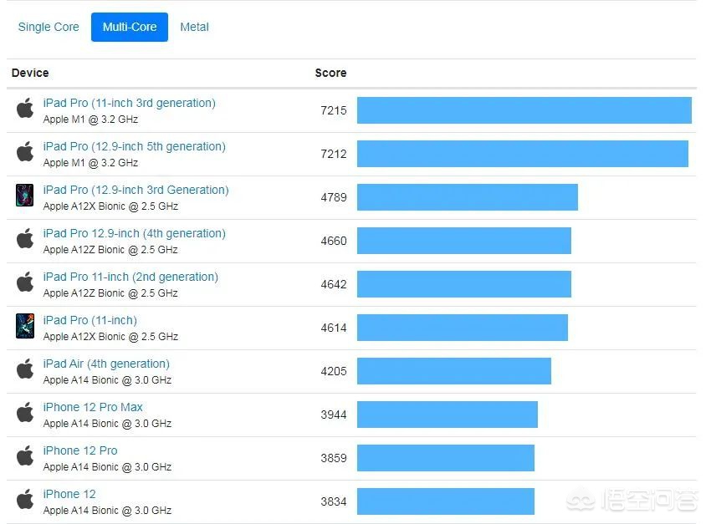Open iPad Pro 12.9-inch (4th generation) link

[x=134, y=234]
